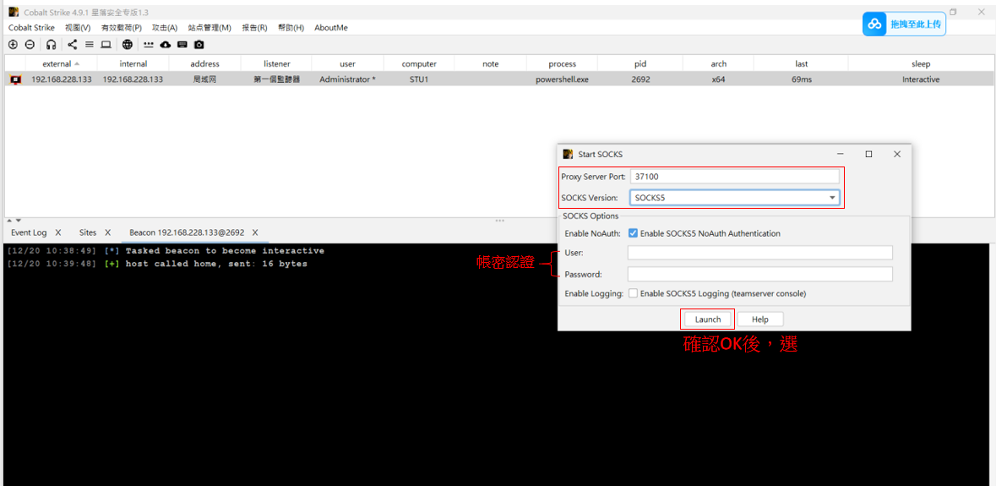Sort by note column header

tap(490, 63)
